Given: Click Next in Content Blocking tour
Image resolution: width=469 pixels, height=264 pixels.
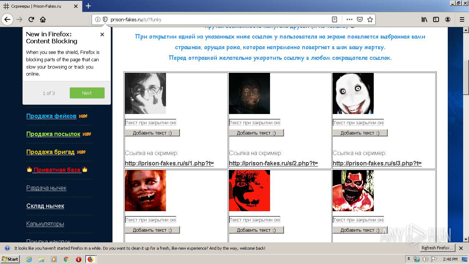Looking at the screenshot, I should click(x=87, y=93).
